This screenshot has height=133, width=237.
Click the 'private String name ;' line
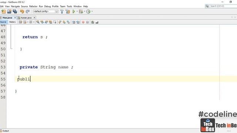pos(46,67)
